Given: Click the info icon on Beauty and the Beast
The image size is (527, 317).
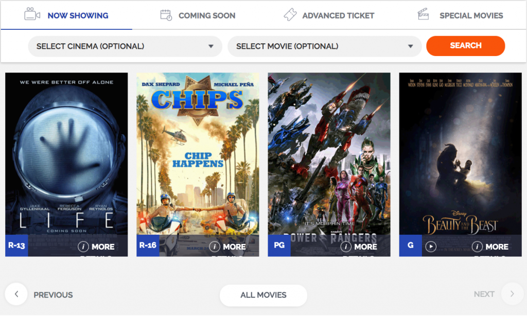Looking at the screenshot, I should [477, 246].
